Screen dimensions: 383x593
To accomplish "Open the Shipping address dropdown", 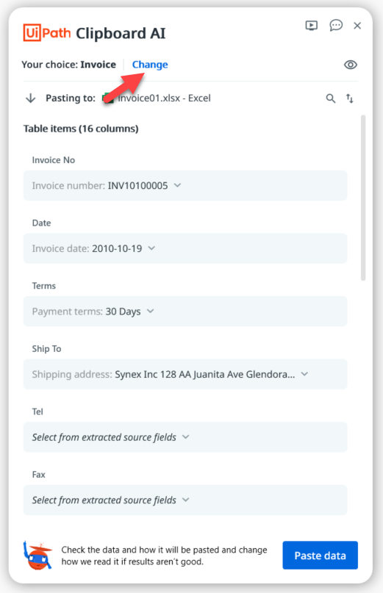I will pos(185,374).
